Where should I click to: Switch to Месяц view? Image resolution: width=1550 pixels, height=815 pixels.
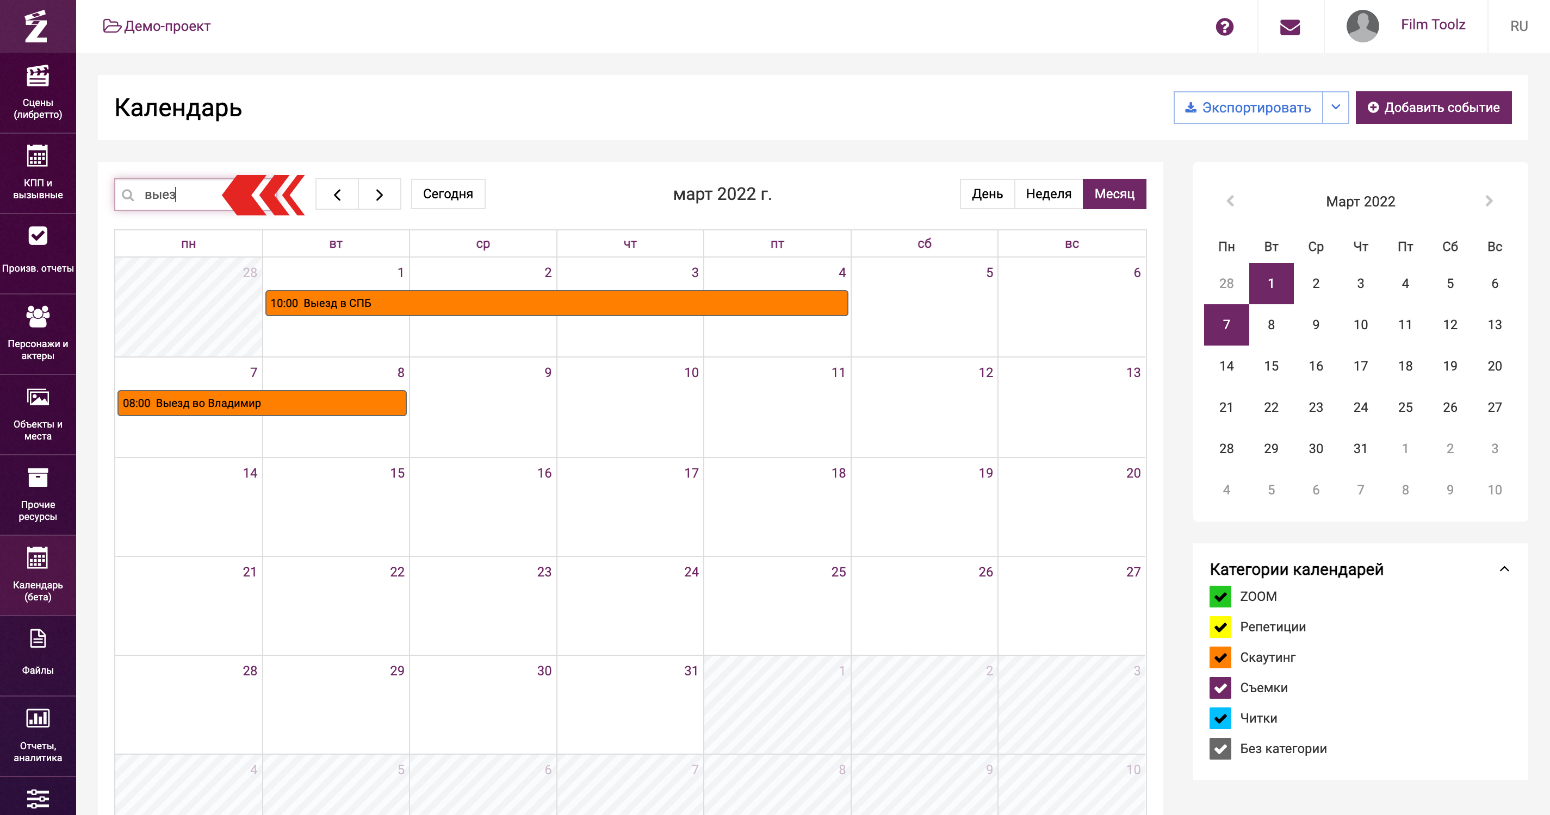coord(1114,194)
